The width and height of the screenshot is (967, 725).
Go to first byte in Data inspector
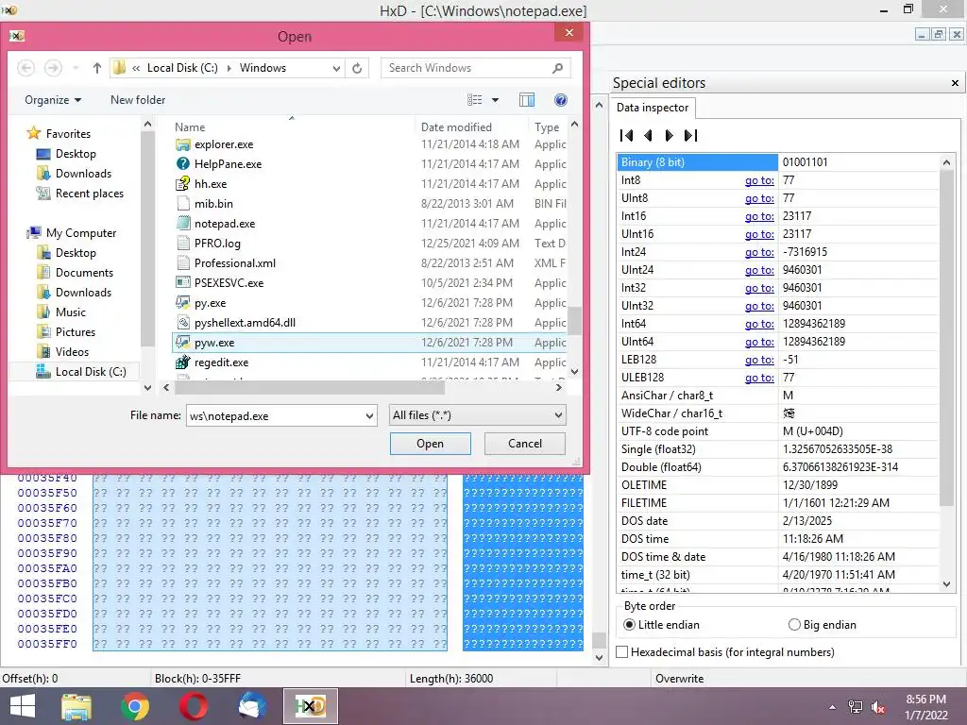pos(627,136)
